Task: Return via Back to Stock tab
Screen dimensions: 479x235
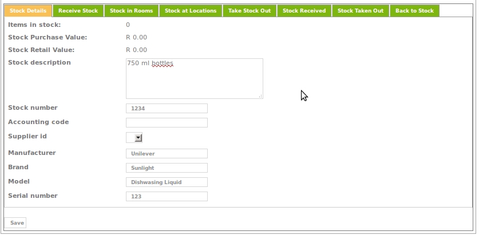Action: point(414,11)
